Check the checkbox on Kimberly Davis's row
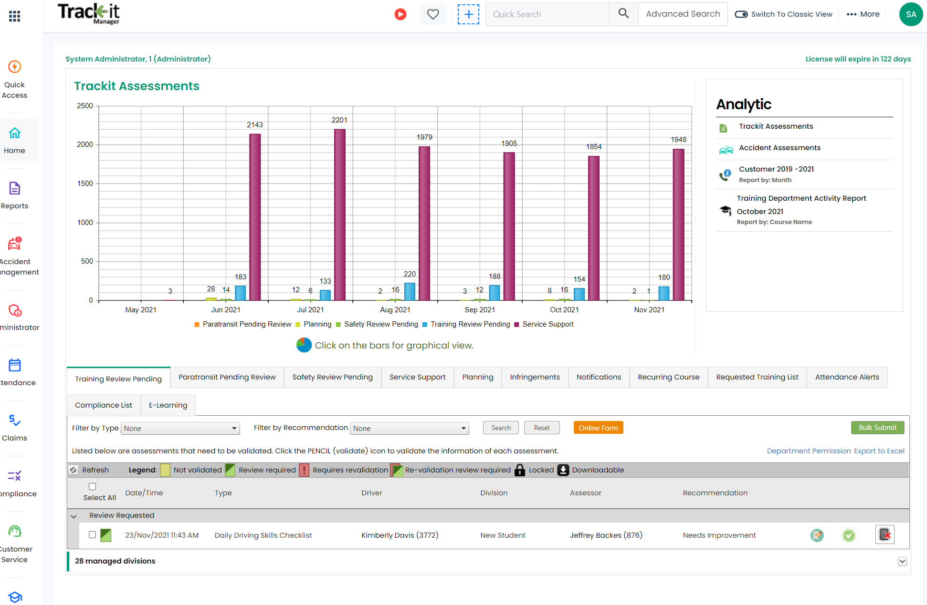Screen dimensions: 927x605 [92, 535]
